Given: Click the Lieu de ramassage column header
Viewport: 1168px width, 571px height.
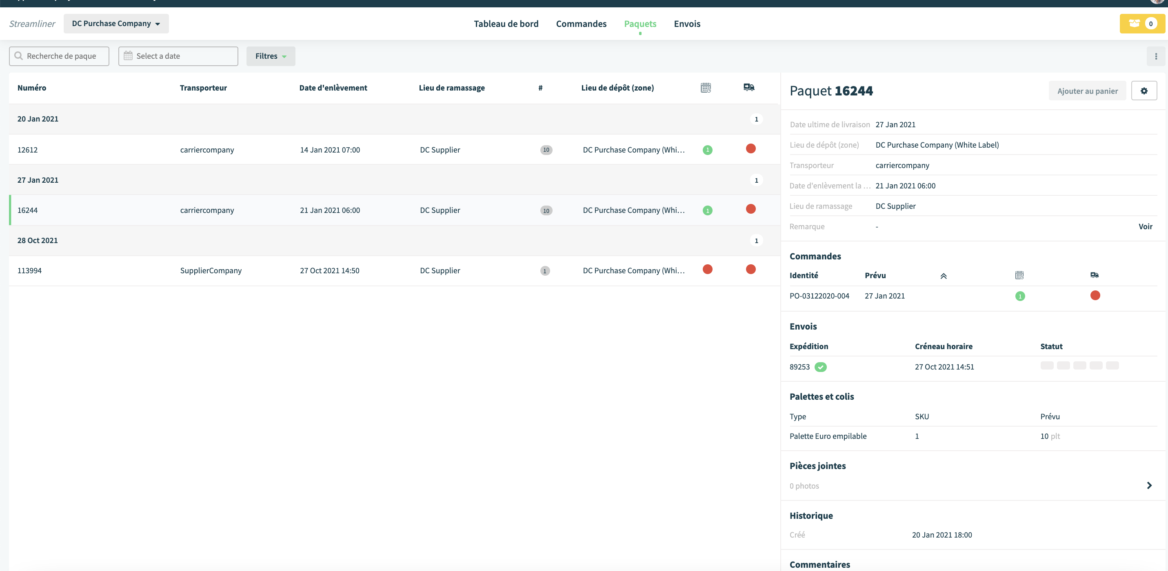Looking at the screenshot, I should (x=452, y=88).
